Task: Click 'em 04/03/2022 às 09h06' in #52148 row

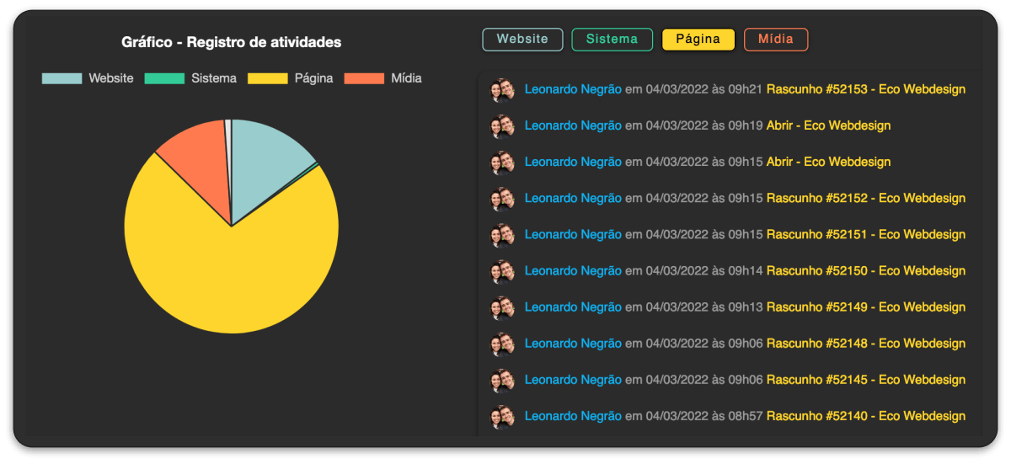Action: coord(694,343)
